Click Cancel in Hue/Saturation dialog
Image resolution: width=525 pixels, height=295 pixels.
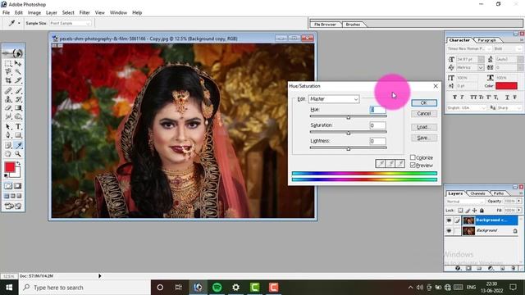point(424,114)
